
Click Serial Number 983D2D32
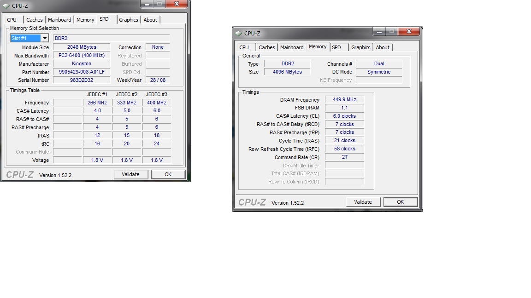82,80
